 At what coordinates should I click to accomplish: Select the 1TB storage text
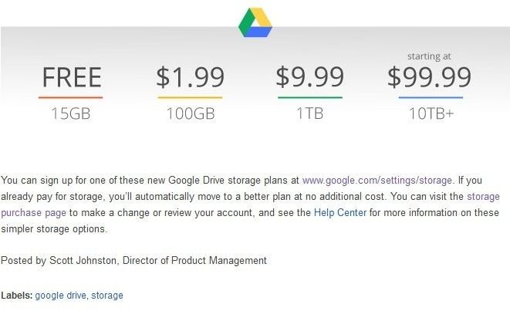point(309,113)
